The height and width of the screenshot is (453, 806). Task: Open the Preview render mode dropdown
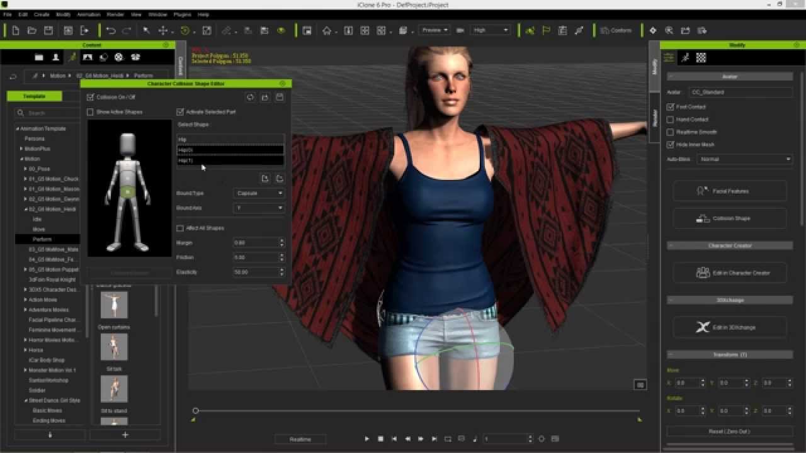[x=434, y=30]
